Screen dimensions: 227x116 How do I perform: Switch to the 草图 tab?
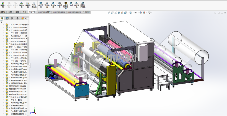[17, 12]
